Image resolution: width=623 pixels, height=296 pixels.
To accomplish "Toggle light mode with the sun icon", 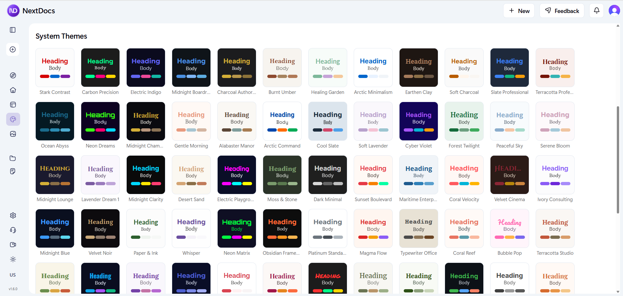I will [13, 259].
